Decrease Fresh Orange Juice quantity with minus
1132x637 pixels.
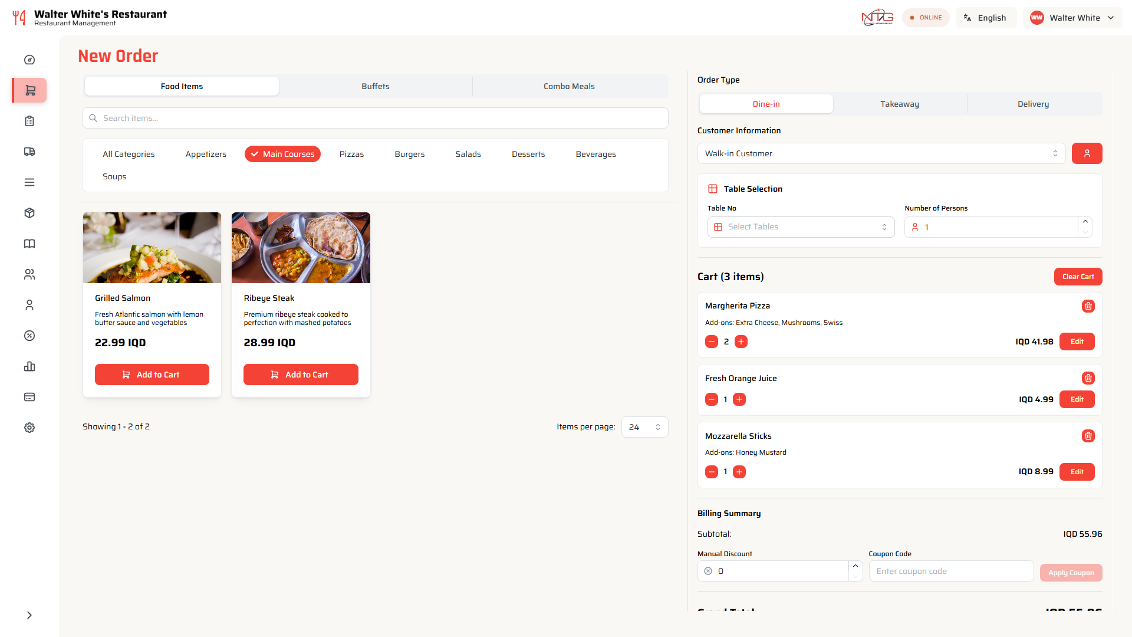coord(712,399)
